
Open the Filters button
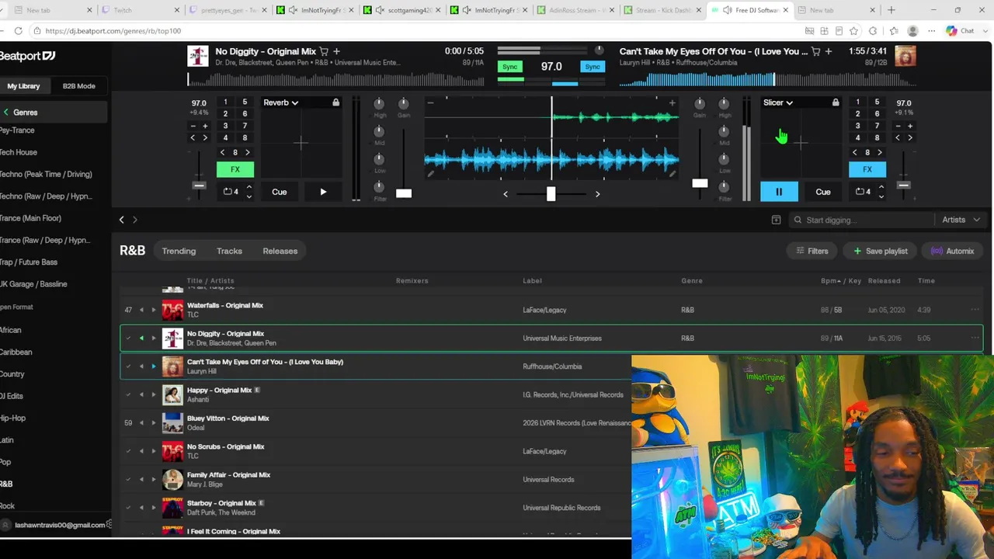coord(812,251)
